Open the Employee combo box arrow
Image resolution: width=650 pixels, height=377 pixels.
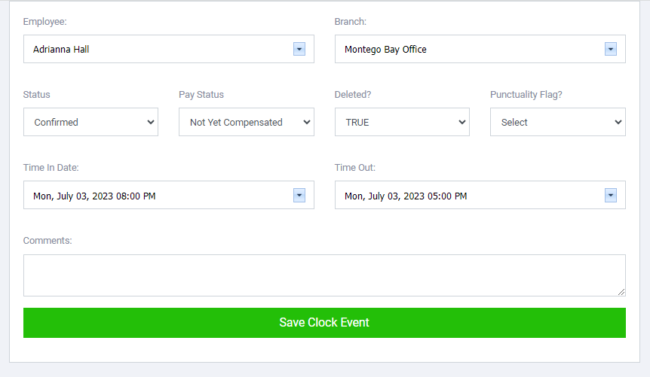click(x=299, y=49)
